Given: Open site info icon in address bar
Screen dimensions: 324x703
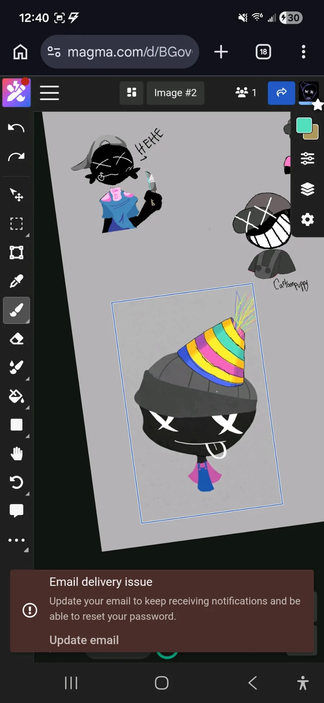Looking at the screenshot, I should [x=54, y=52].
